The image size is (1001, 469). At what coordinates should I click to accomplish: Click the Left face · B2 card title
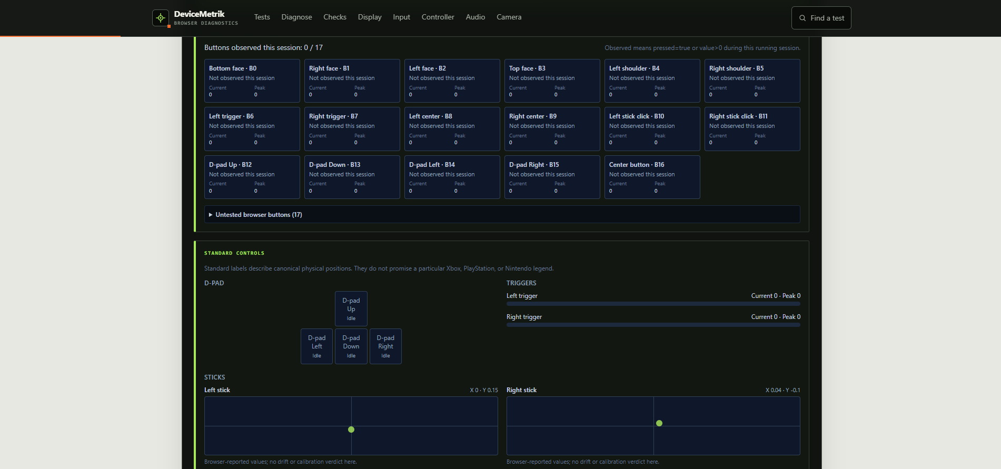(428, 68)
